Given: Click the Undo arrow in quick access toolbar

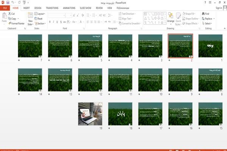Looking at the screenshot, I should (x=13, y=3).
